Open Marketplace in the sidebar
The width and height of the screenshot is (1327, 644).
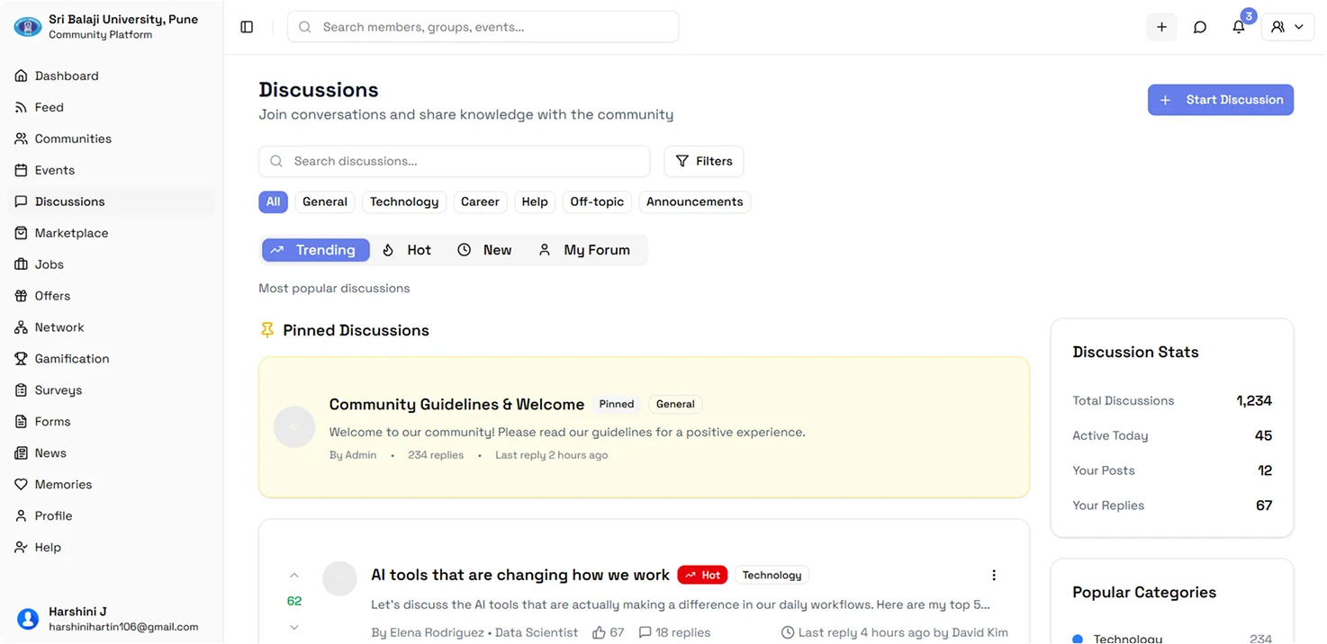click(71, 233)
